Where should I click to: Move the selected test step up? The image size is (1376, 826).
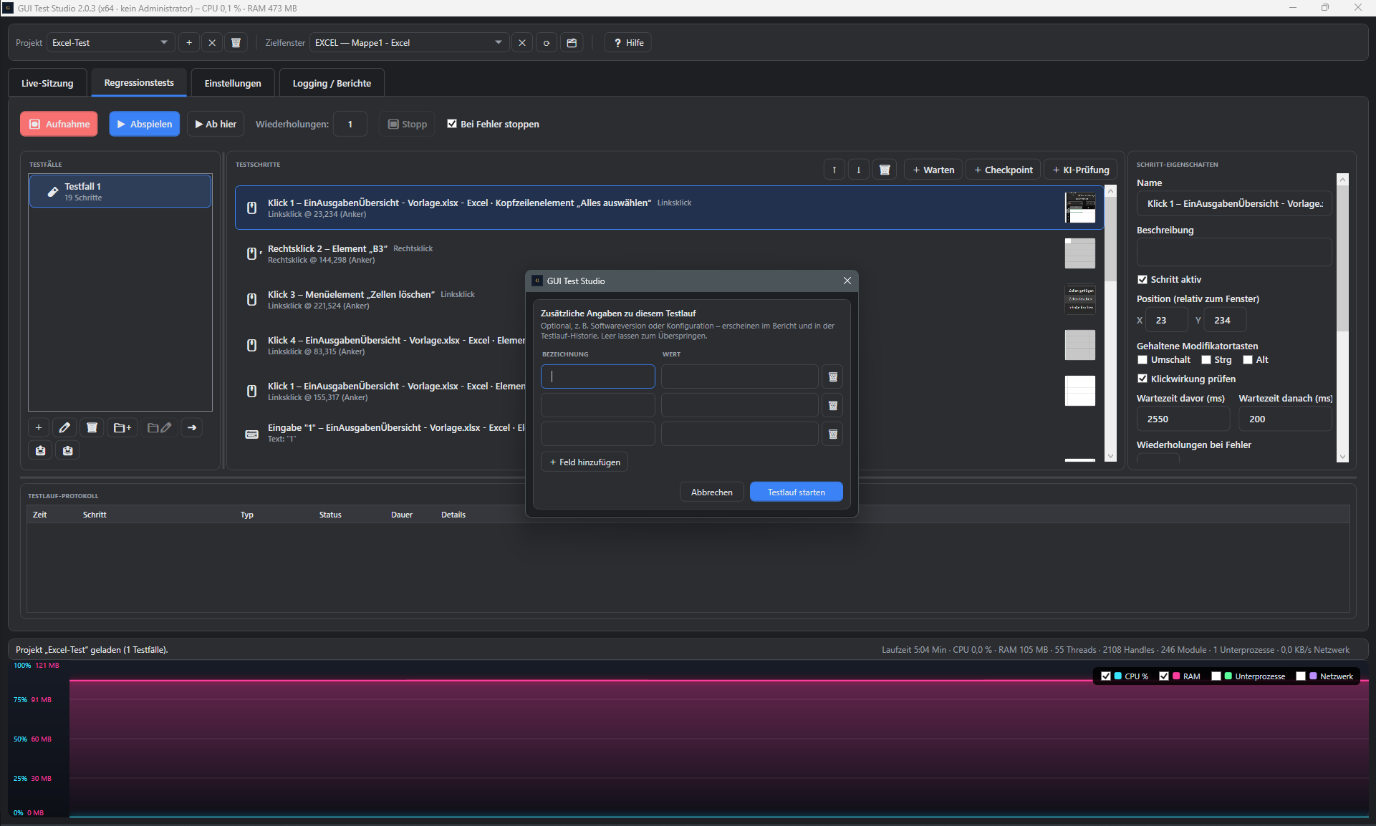tap(834, 170)
